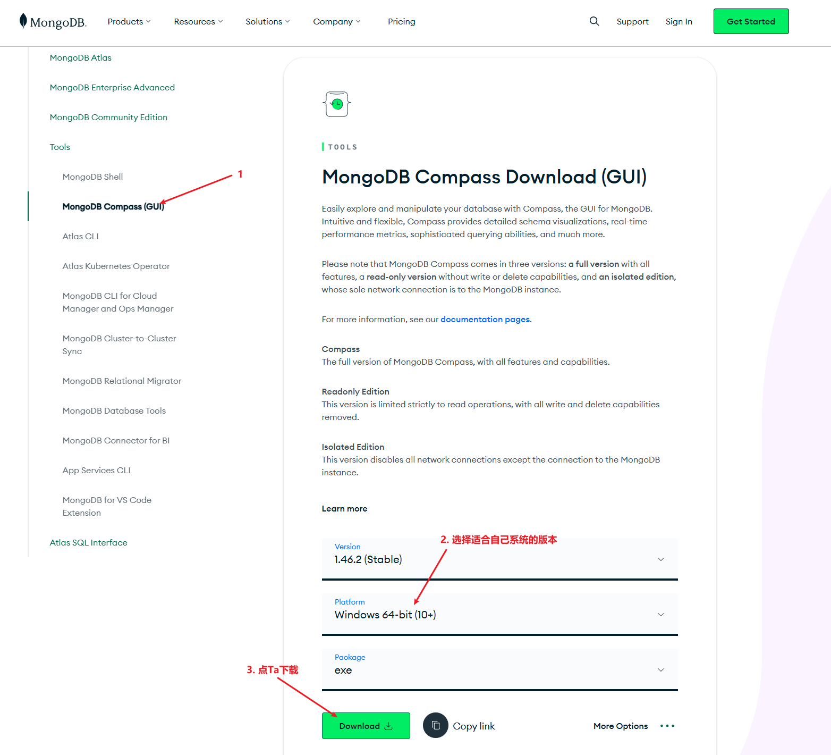Click the green Download button
Image resolution: width=831 pixels, height=755 pixels.
click(x=366, y=726)
